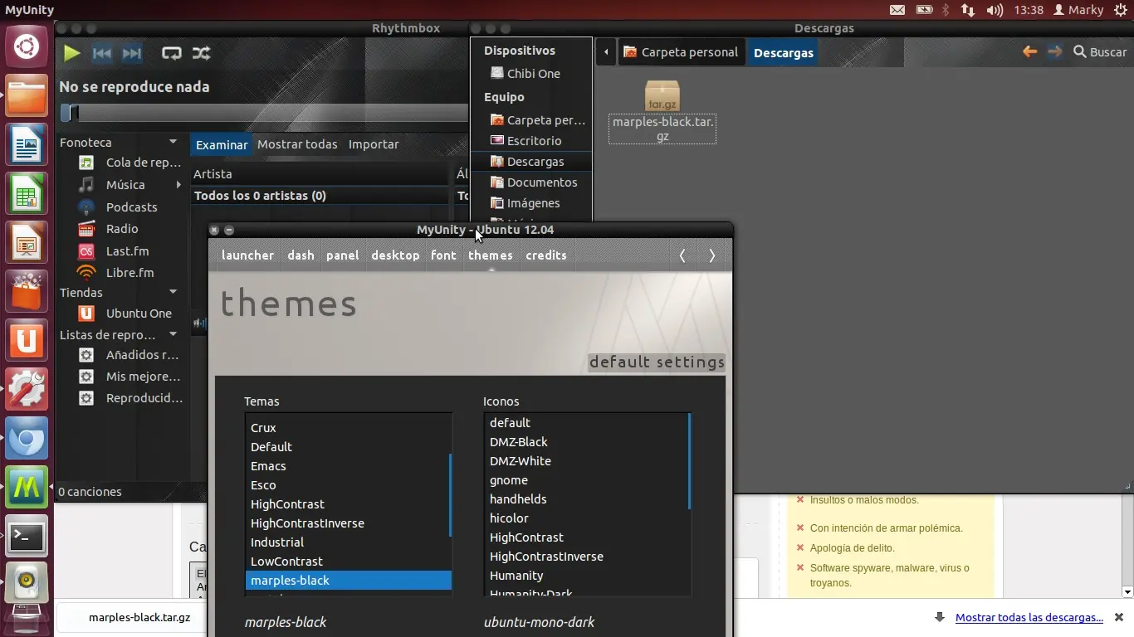This screenshot has height=637, width=1134.
Task: Open Ubuntu Software Center from launcher
Action: click(x=27, y=292)
